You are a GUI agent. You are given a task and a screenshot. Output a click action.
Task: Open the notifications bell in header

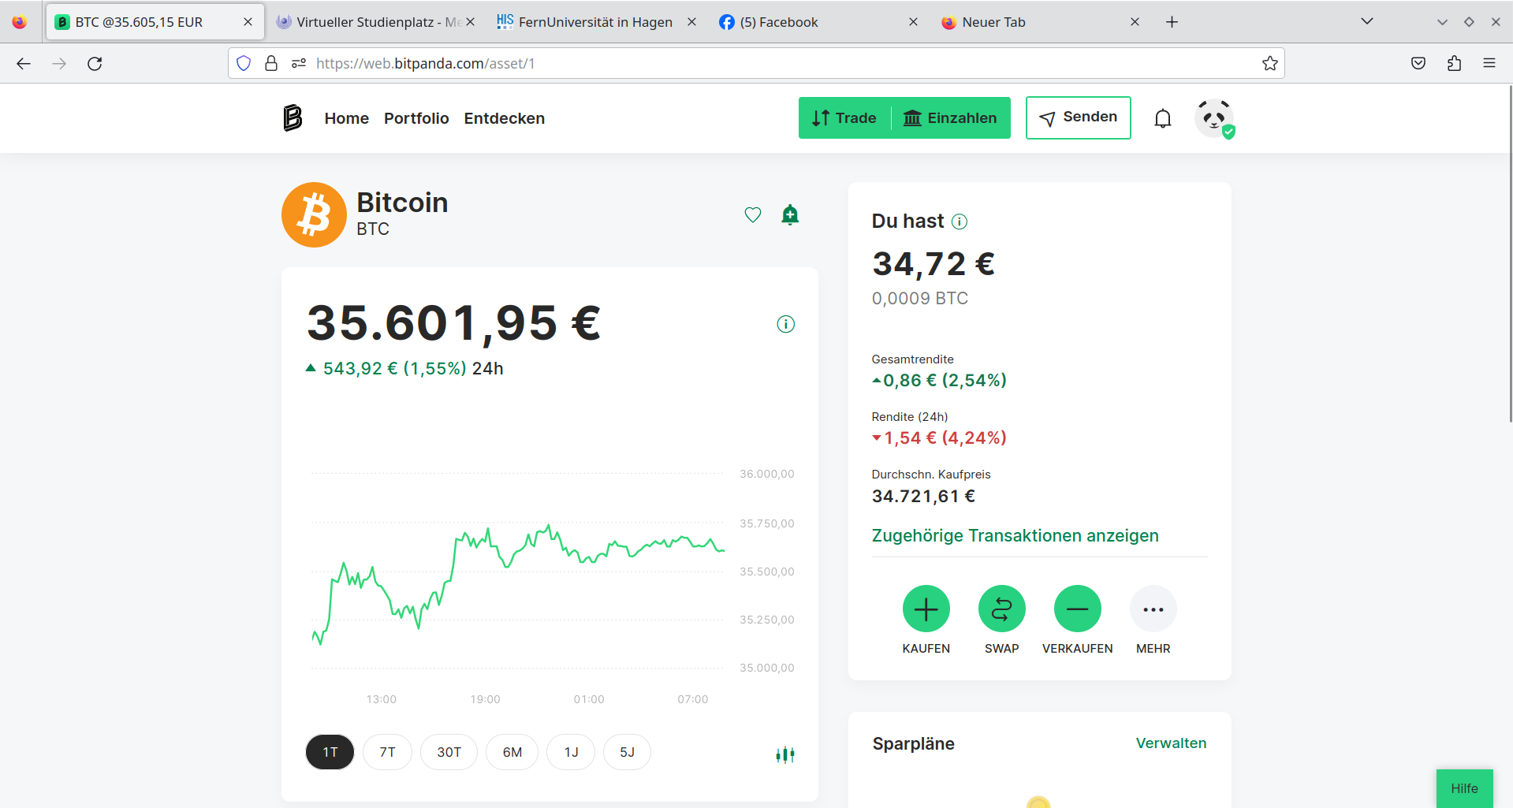coord(1162,118)
